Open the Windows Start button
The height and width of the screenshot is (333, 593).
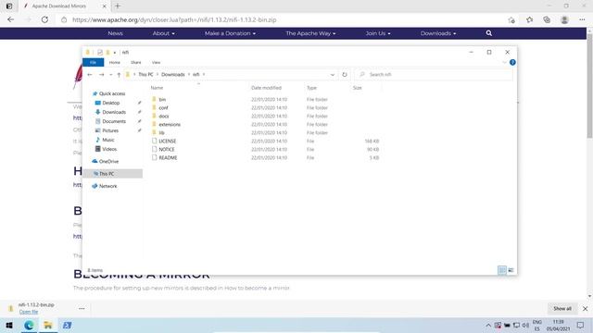coord(9,325)
